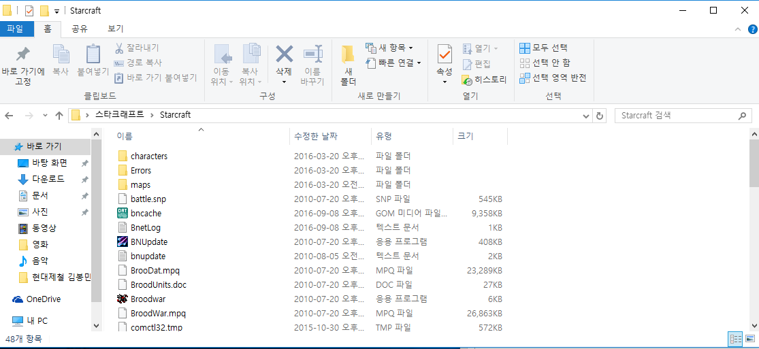Click Paste shortcut (바로 가기 붙여넣기)
Image resolution: width=759 pixels, height=349 pixels.
tap(155, 78)
